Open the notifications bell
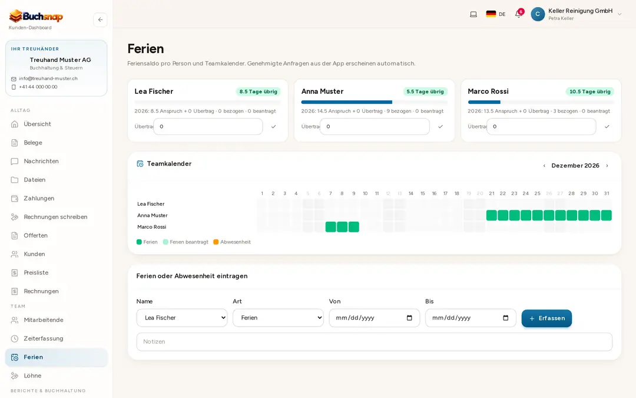This screenshot has height=398, width=636. tap(518, 14)
